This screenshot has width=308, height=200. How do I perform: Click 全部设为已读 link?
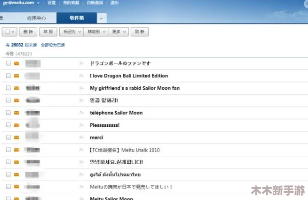[53, 45]
